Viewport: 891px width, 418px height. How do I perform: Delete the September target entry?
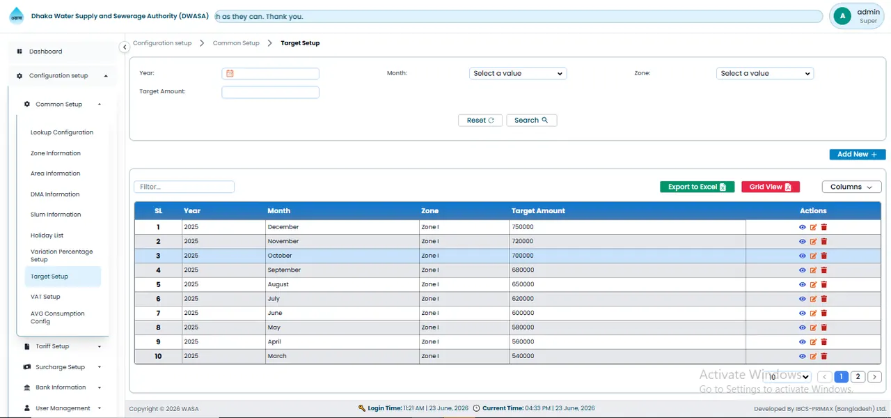pos(824,270)
